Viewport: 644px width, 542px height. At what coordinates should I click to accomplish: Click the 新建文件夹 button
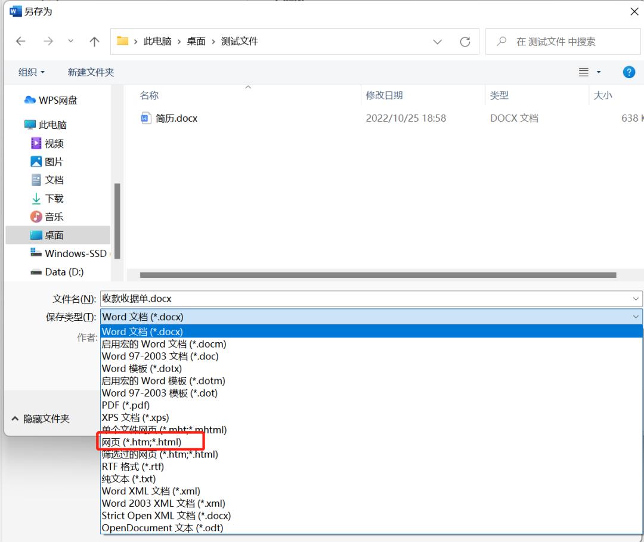pyautogui.click(x=91, y=72)
